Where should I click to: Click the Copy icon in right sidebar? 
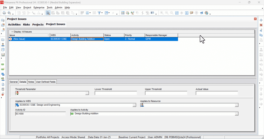click(x=261, y=35)
